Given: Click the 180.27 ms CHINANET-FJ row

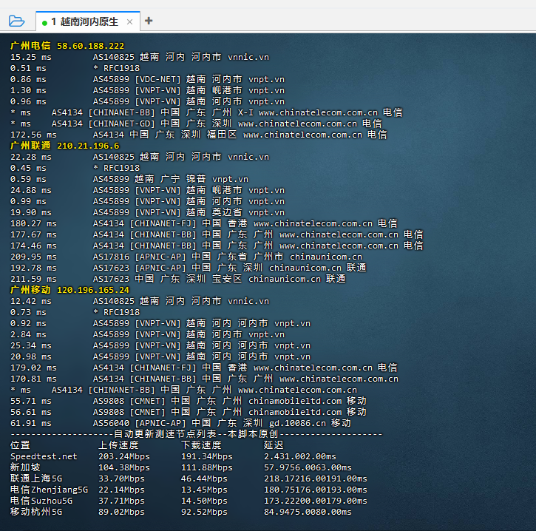Looking at the screenshot, I should [x=204, y=223].
